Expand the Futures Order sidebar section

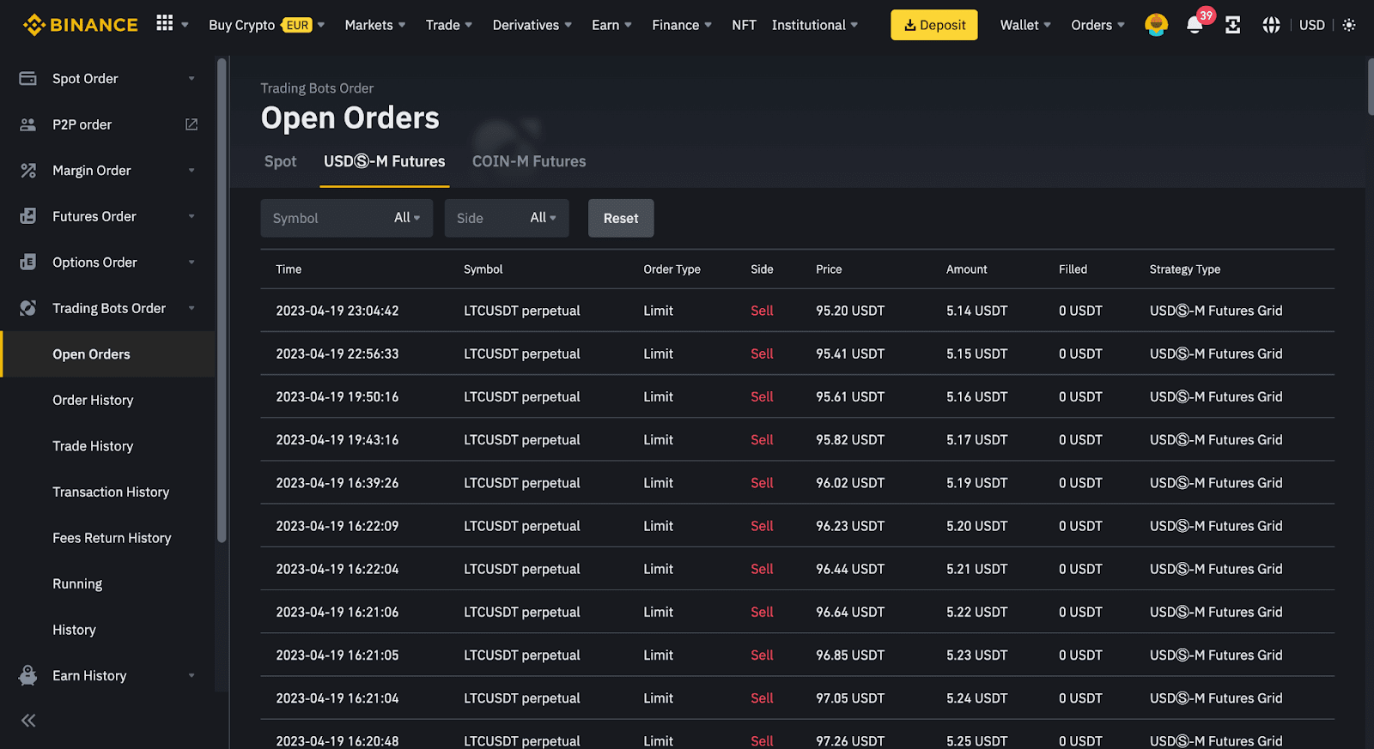(192, 216)
